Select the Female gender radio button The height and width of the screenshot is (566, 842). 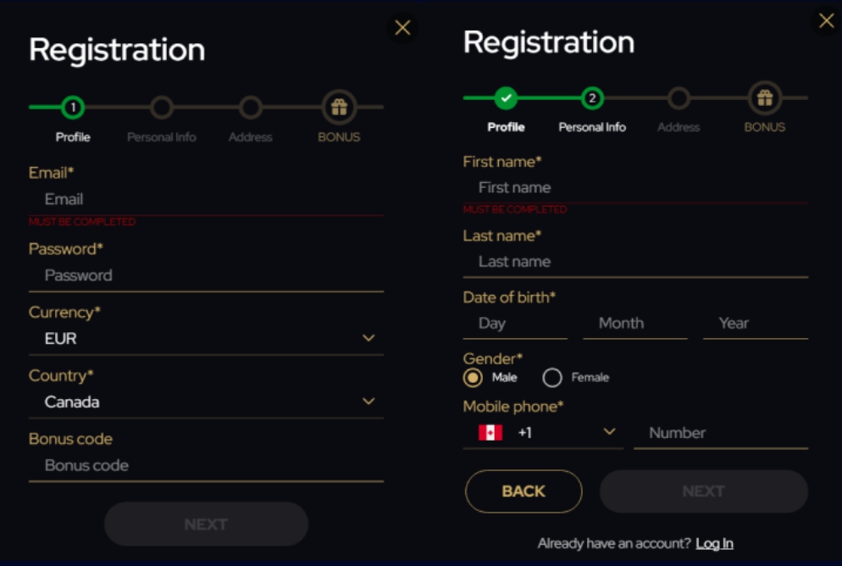[552, 378]
